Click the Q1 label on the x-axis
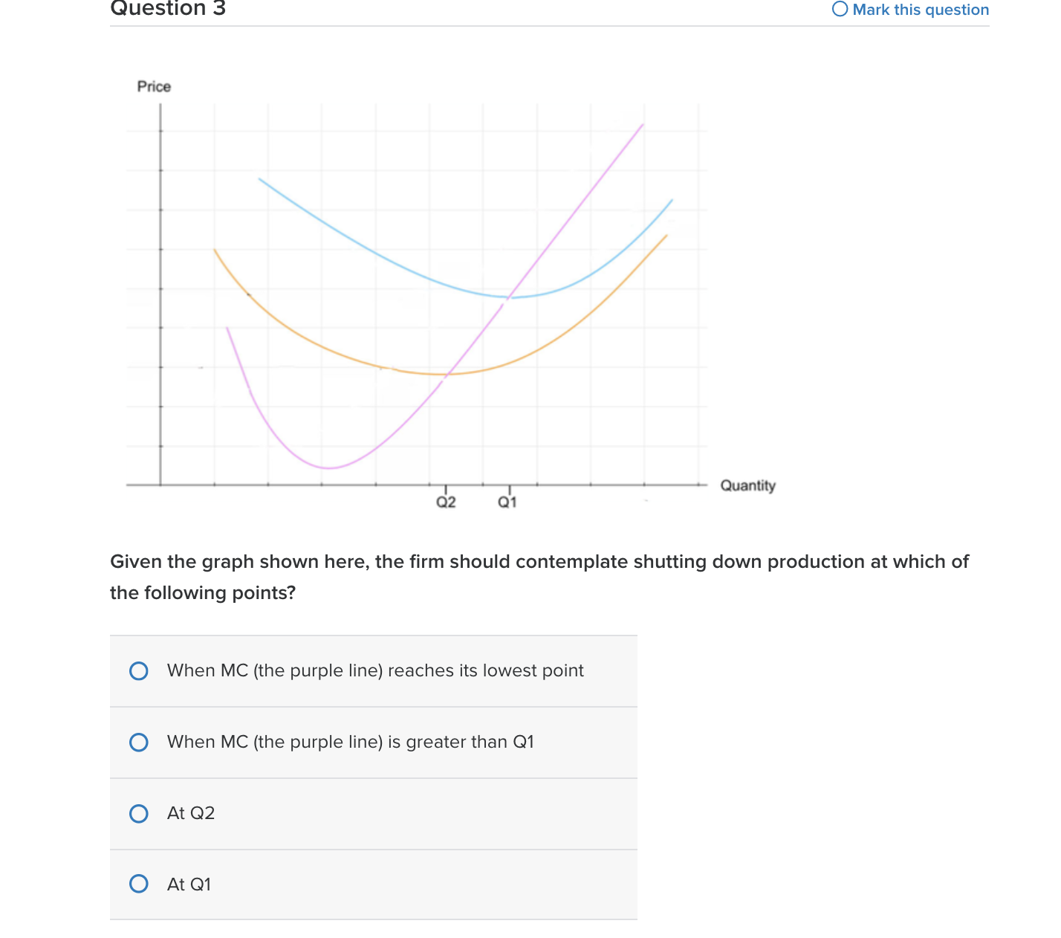This screenshot has height=938, width=1061. (x=507, y=502)
